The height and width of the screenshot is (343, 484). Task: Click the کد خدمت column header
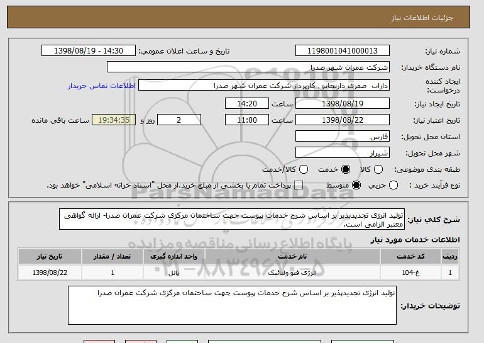coord(410,257)
